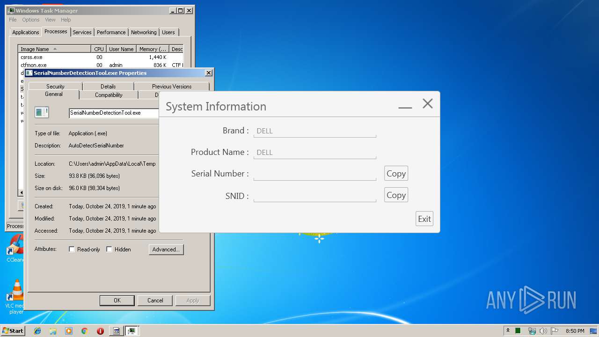Image resolution: width=599 pixels, height=337 pixels.
Task: Select ctfmon.exe process row
Action: point(101,65)
